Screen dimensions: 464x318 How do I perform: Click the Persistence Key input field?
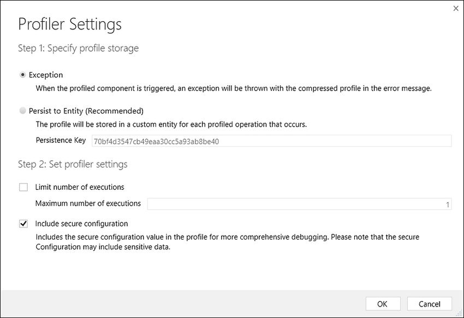click(x=271, y=141)
